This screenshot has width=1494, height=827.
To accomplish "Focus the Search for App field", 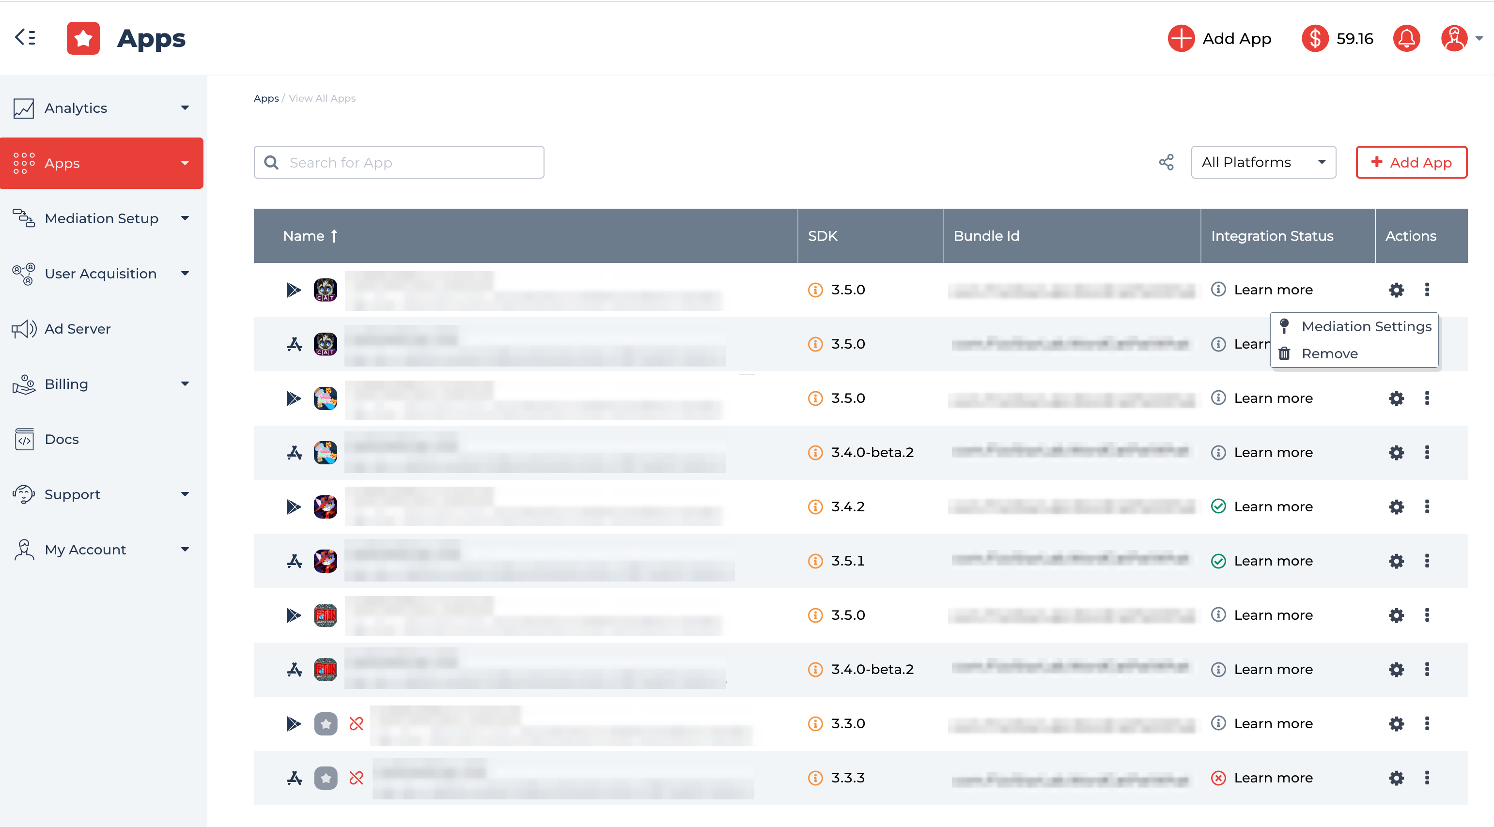I will click(399, 162).
